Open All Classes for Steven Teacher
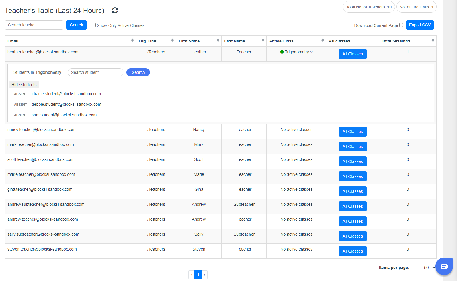Image resolution: width=457 pixels, height=281 pixels. tap(353, 251)
